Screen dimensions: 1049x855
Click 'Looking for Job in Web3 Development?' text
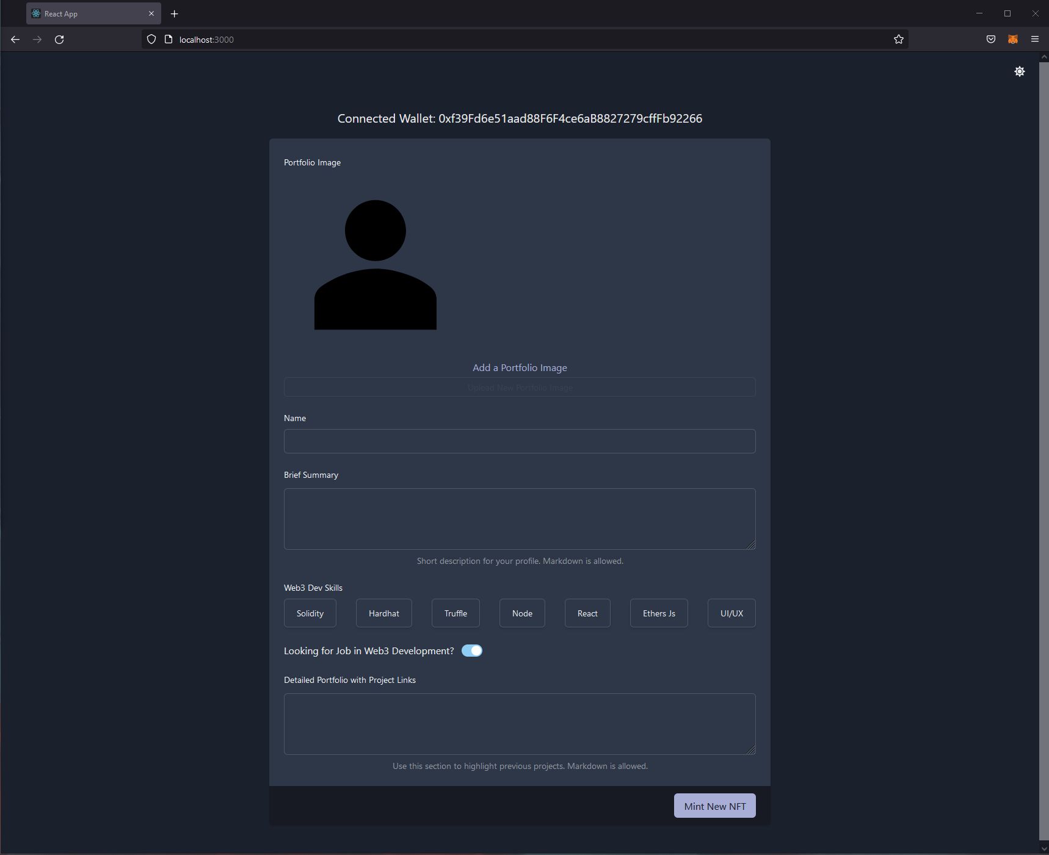pos(369,651)
